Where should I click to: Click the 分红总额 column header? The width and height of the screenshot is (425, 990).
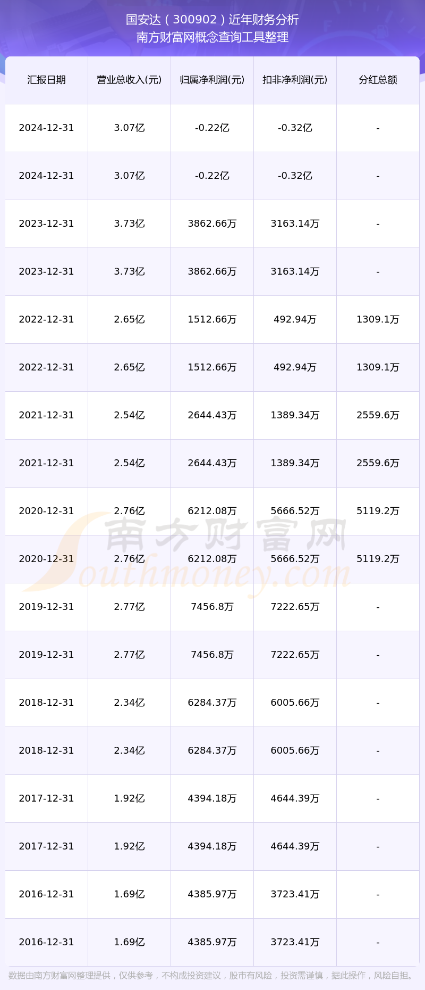tap(378, 80)
